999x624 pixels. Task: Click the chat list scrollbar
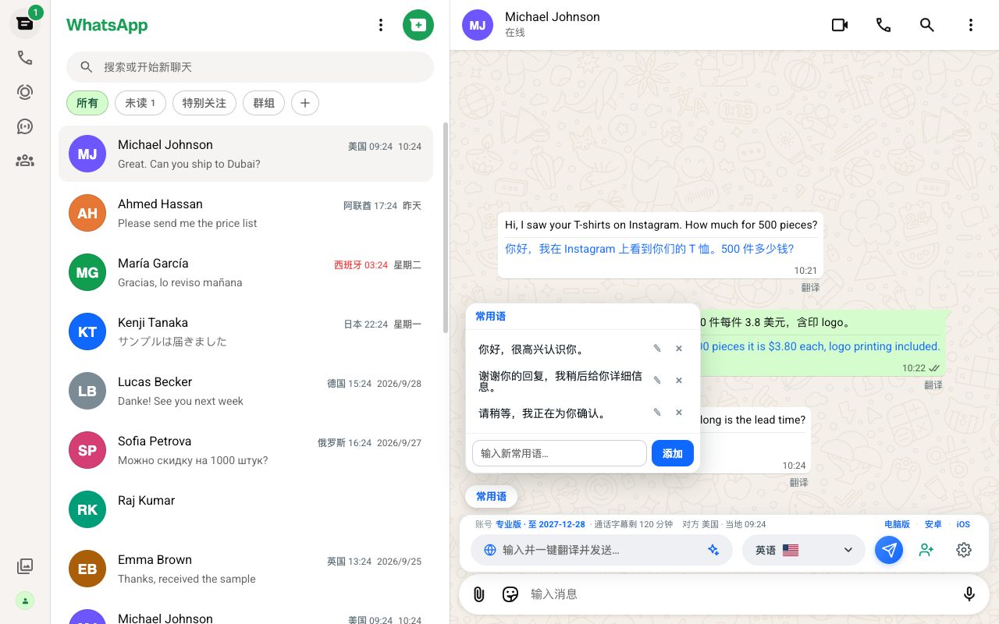446,226
